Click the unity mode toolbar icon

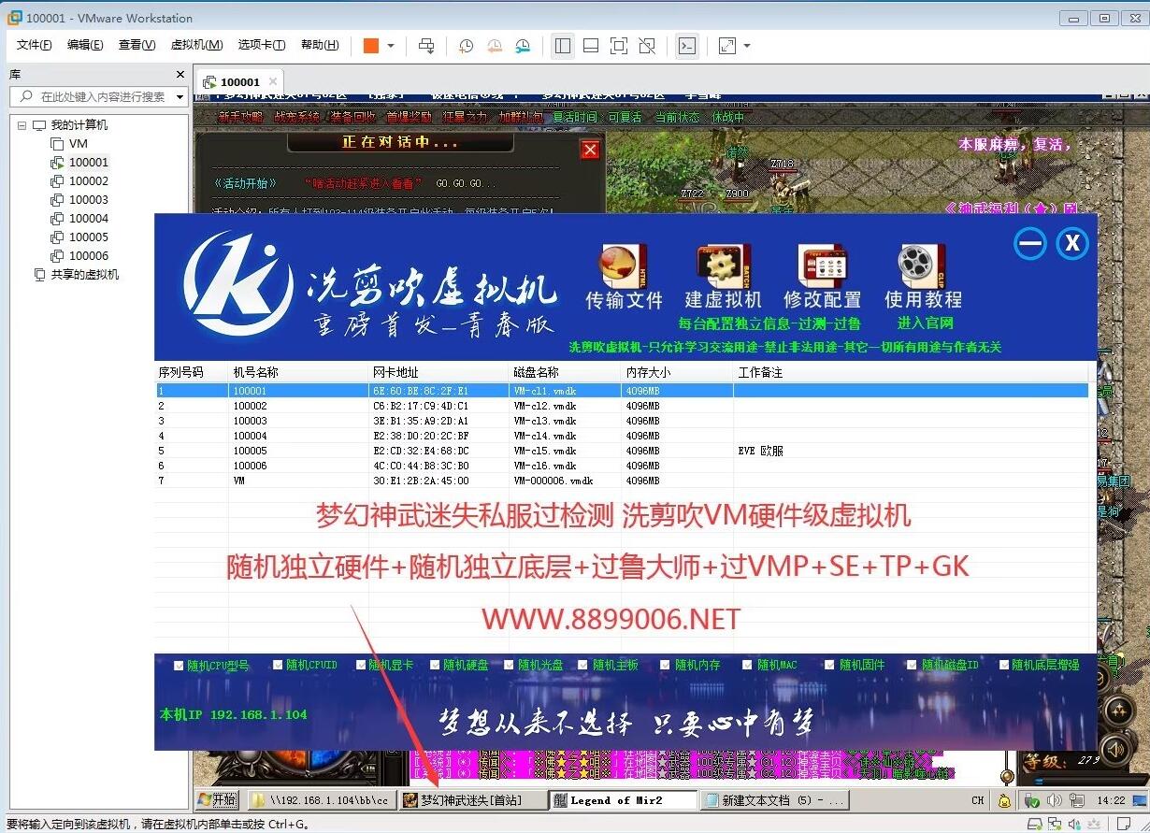(x=647, y=45)
